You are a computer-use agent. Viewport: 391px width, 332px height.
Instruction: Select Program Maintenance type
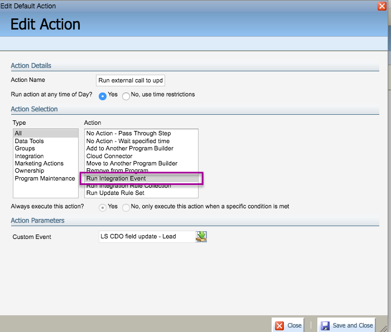tap(45, 178)
